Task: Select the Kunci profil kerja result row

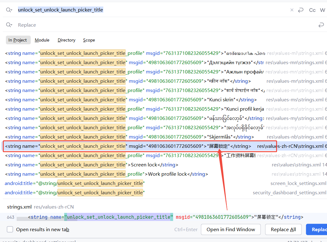Action: click(165, 109)
